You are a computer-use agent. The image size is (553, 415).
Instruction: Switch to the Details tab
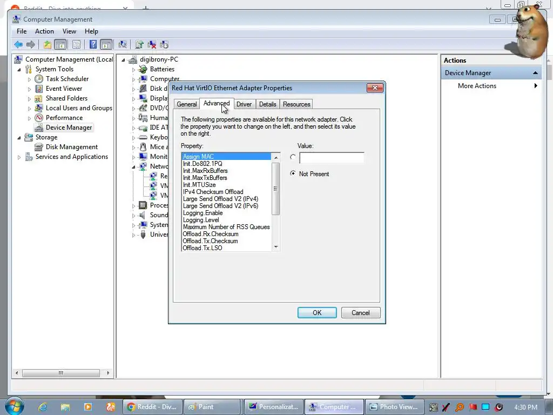tap(268, 104)
